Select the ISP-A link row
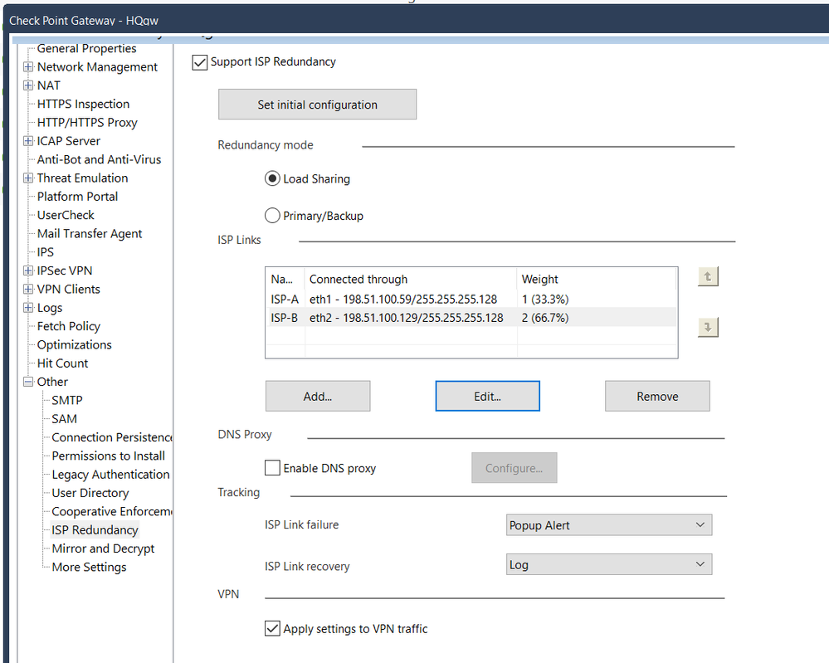Image resolution: width=829 pixels, height=663 pixels. point(471,300)
